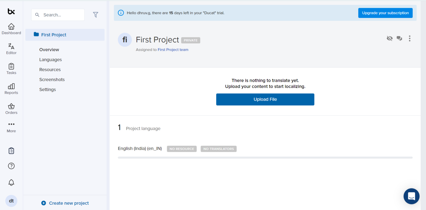Open the First Project team link
426x210 pixels.
173,50
